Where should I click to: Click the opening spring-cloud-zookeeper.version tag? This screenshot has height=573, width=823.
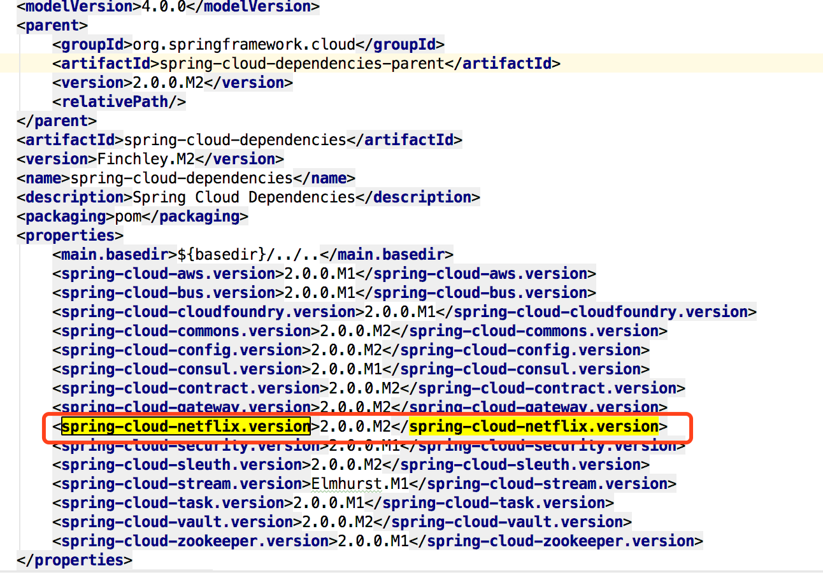coord(195,541)
